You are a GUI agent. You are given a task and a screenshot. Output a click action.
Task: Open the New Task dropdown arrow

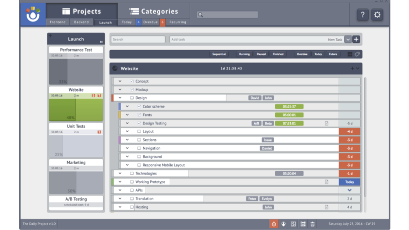(x=348, y=39)
